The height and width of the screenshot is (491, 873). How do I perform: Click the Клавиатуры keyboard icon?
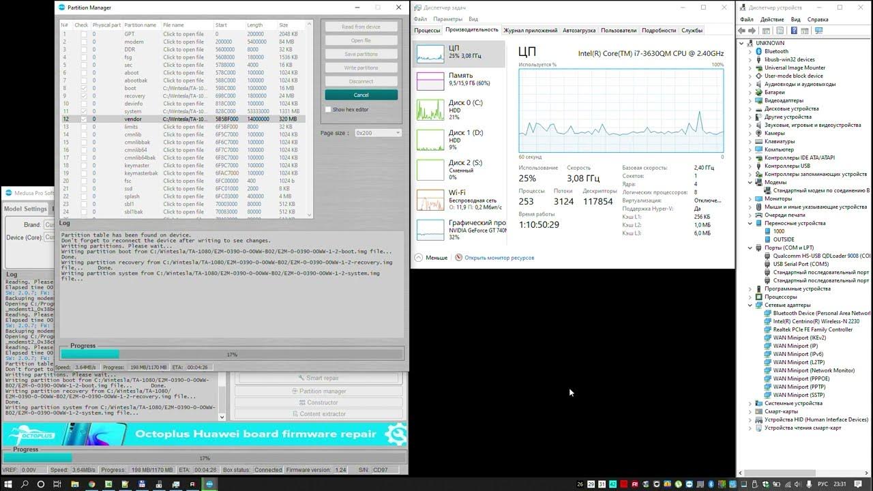coord(759,141)
